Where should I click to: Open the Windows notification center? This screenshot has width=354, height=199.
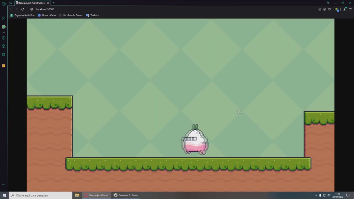(x=348, y=195)
